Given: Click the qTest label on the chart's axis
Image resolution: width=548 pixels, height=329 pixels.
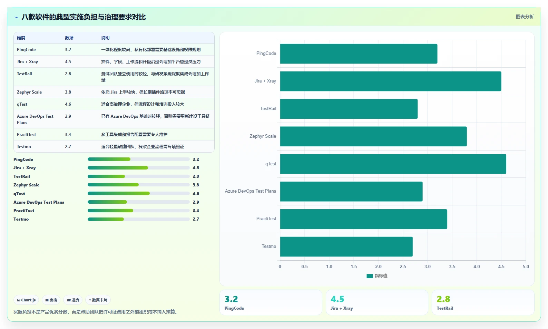Looking at the screenshot, I should pos(271,164).
